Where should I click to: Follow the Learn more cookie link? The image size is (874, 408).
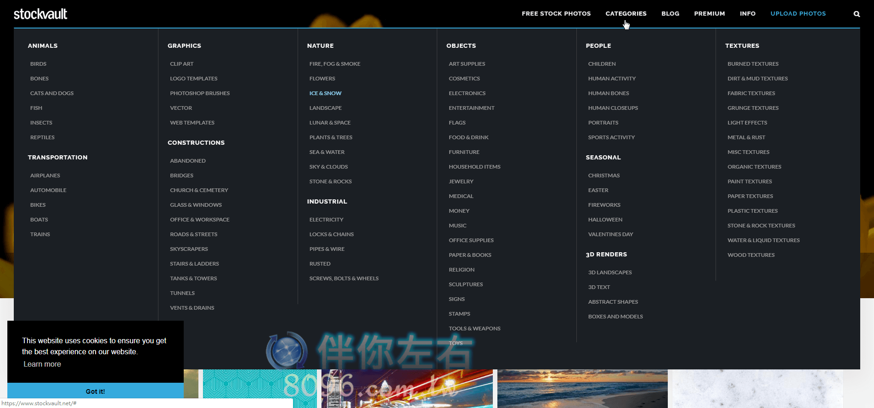42,364
